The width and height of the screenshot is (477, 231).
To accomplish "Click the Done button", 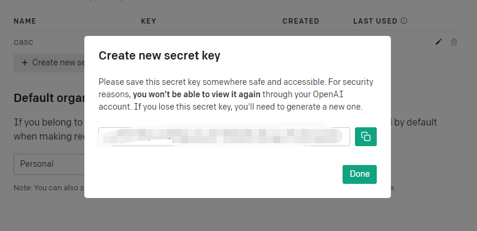I will click(x=360, y=174).
